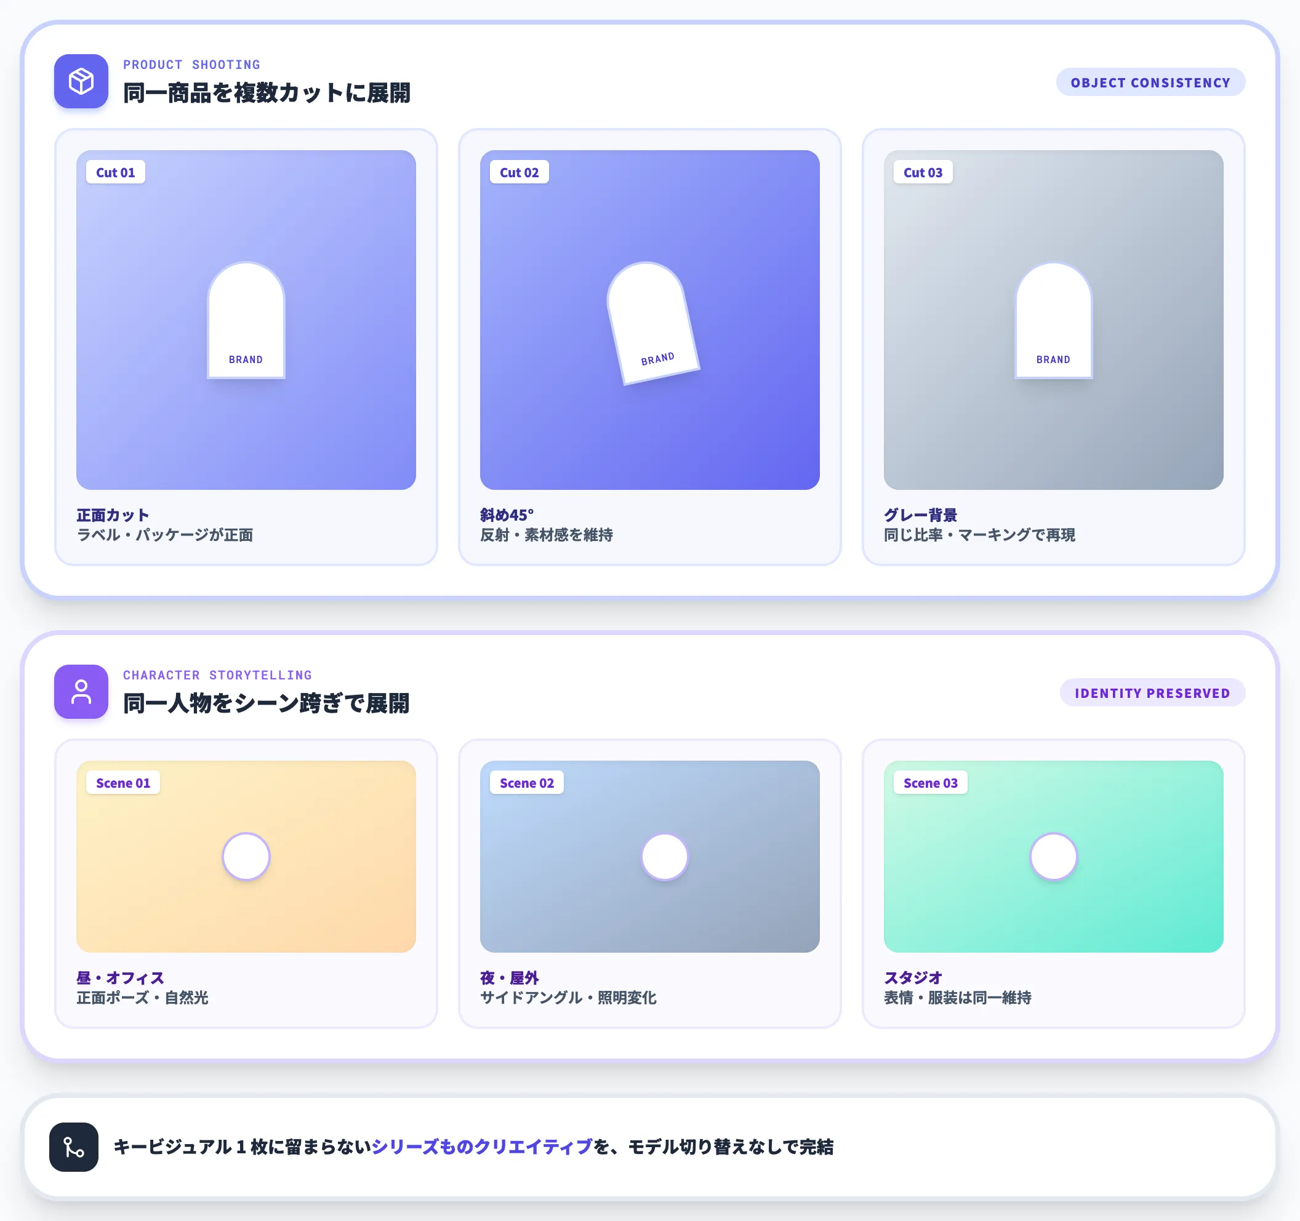Open the Scene 03 green studio thumbnail

coord(1053,856)
